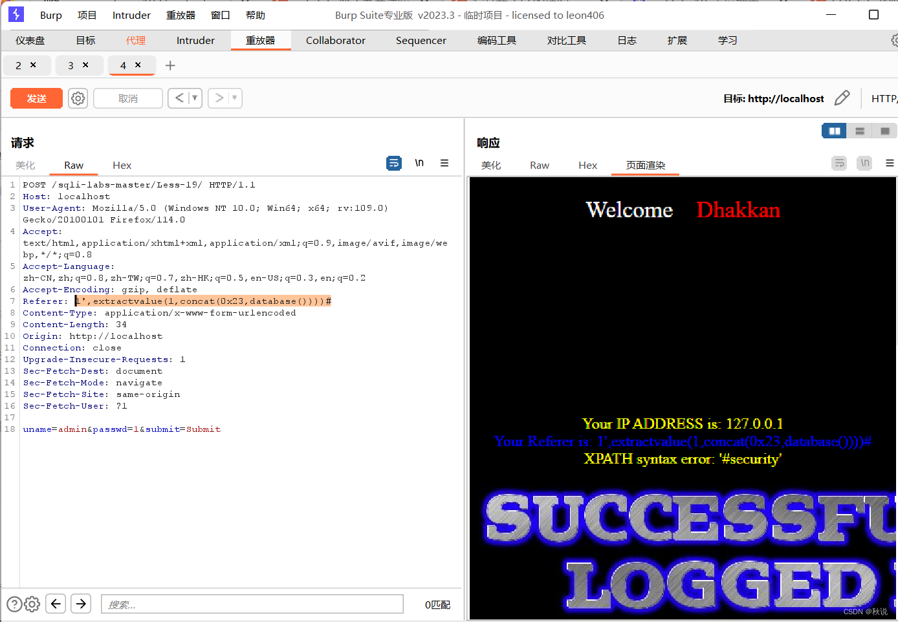
Task: Select the response Hex view tab
Action: coord(587,166)
